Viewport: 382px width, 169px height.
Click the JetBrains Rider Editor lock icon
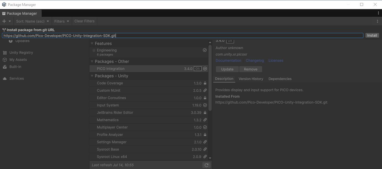[x=205, y=113]
